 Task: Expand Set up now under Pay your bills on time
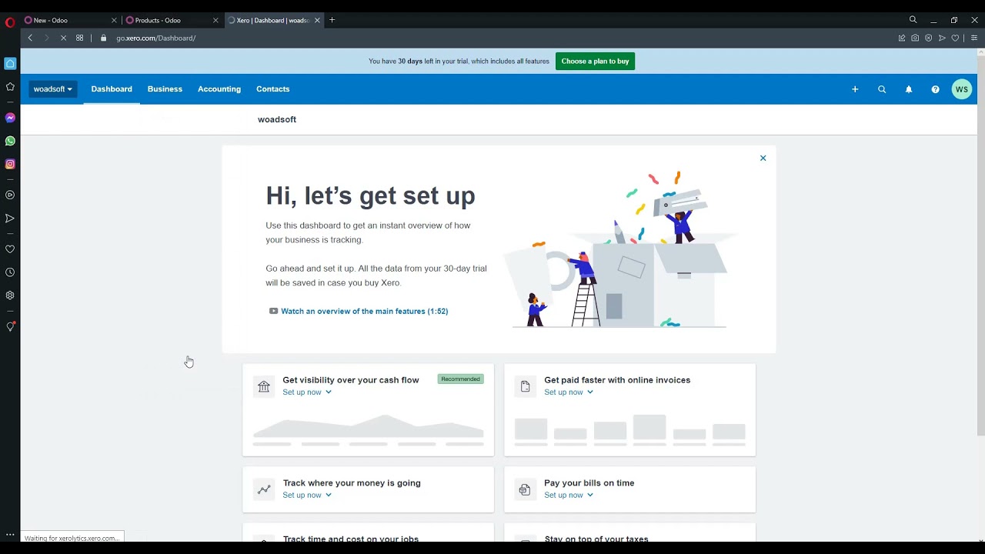coord(569,496)
